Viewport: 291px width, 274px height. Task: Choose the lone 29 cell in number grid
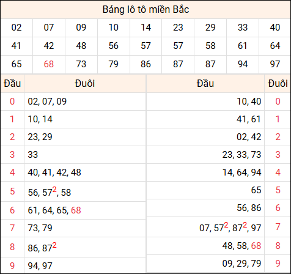(210, 28)
